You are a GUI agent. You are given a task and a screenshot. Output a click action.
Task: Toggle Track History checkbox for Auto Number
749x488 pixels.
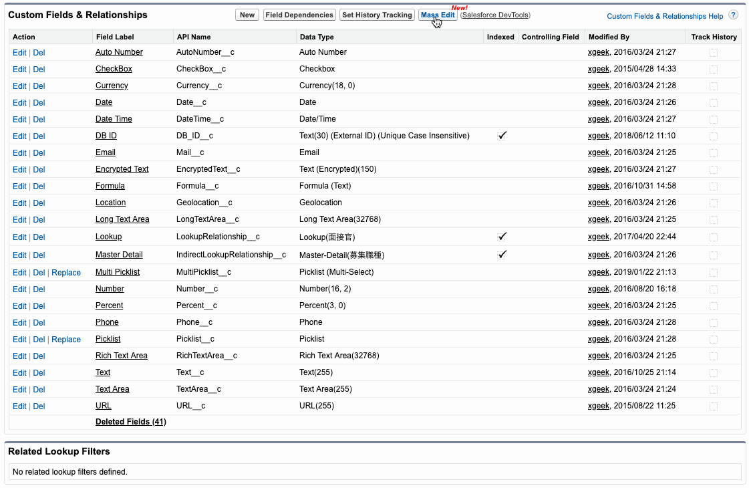tap(714, 53)
